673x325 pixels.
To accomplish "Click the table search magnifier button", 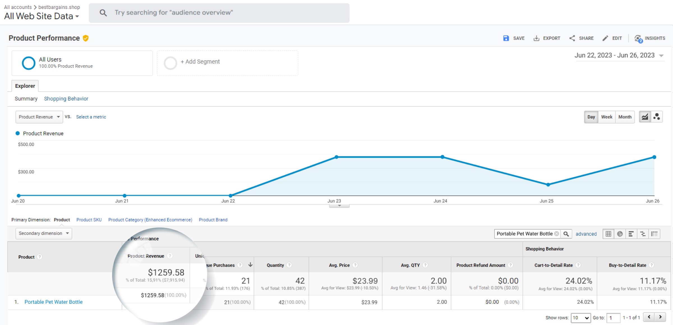I will 566,234.
